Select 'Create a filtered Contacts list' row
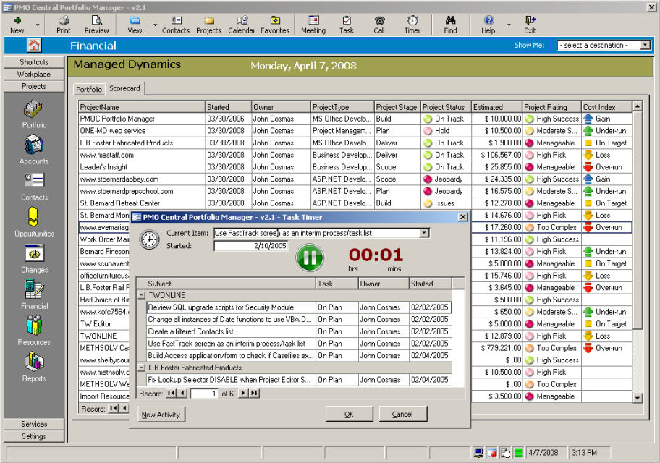 pos(299,331)
